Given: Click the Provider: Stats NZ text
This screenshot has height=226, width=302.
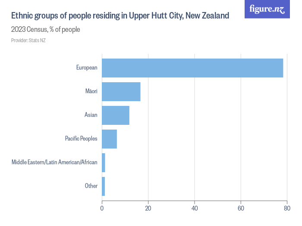Looking at the screenshot, I should pyautogui.click(x=28, y=40).
